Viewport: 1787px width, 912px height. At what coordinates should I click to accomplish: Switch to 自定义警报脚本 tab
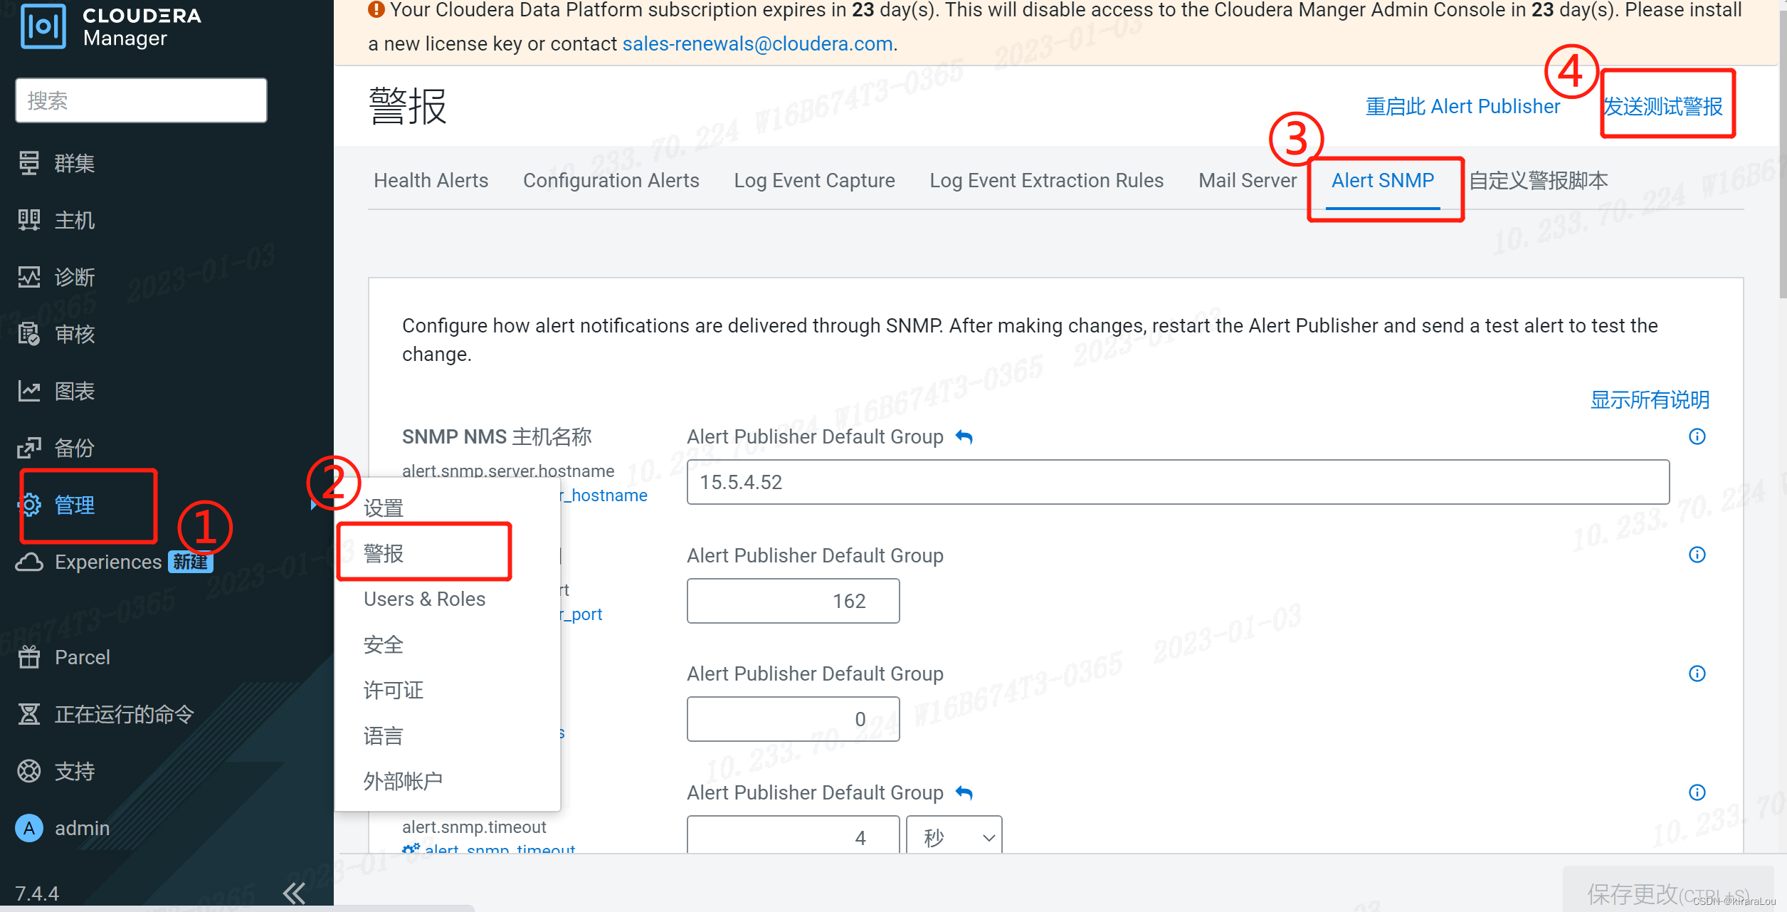point(1538,181)
